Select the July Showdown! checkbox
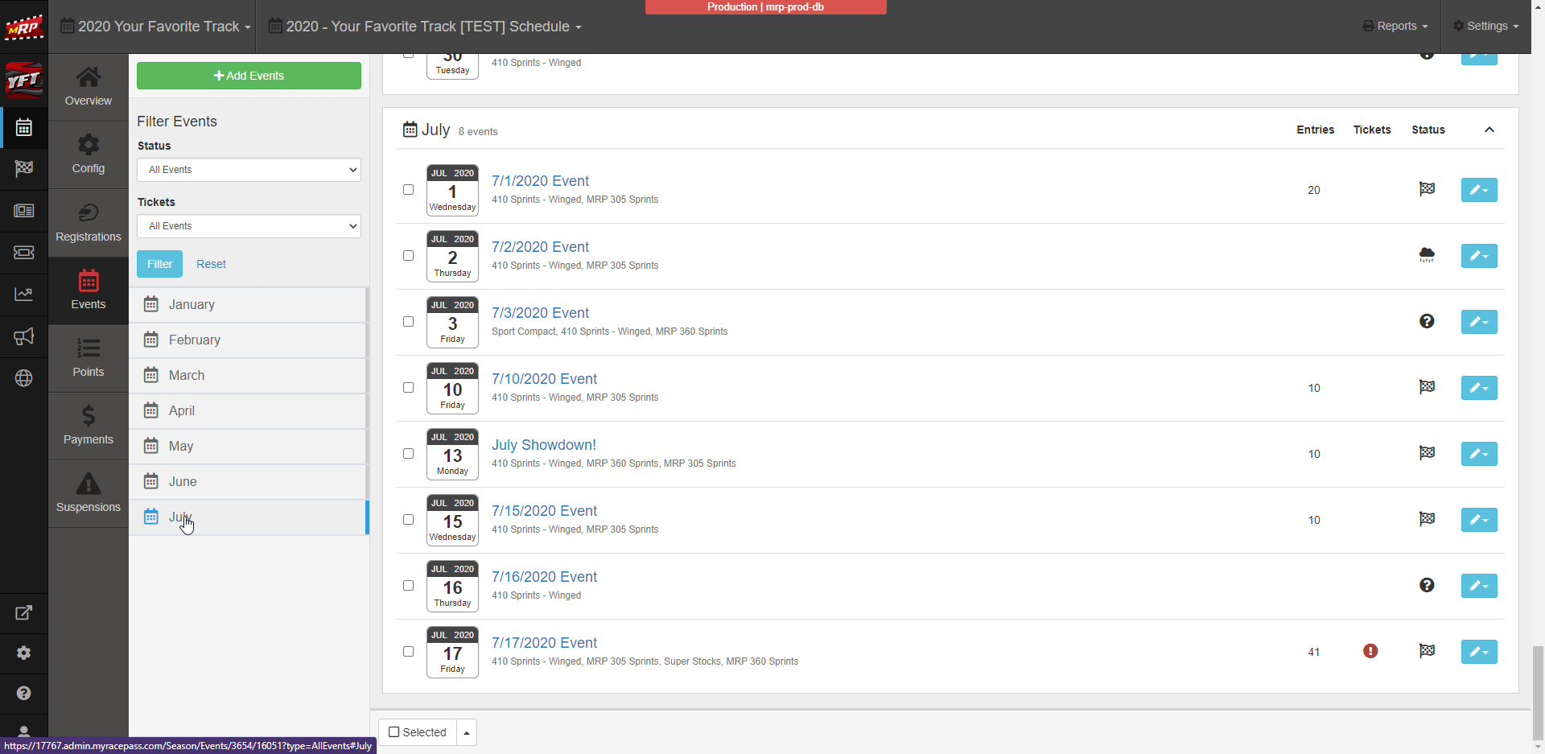1545x754 pixels. tap(409, 454)
